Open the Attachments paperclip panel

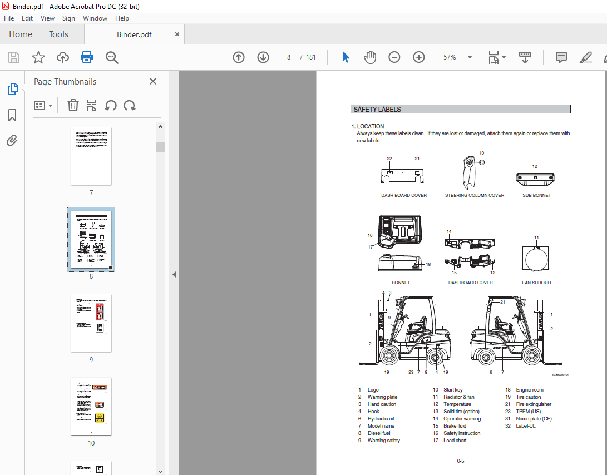click(12, 140)
